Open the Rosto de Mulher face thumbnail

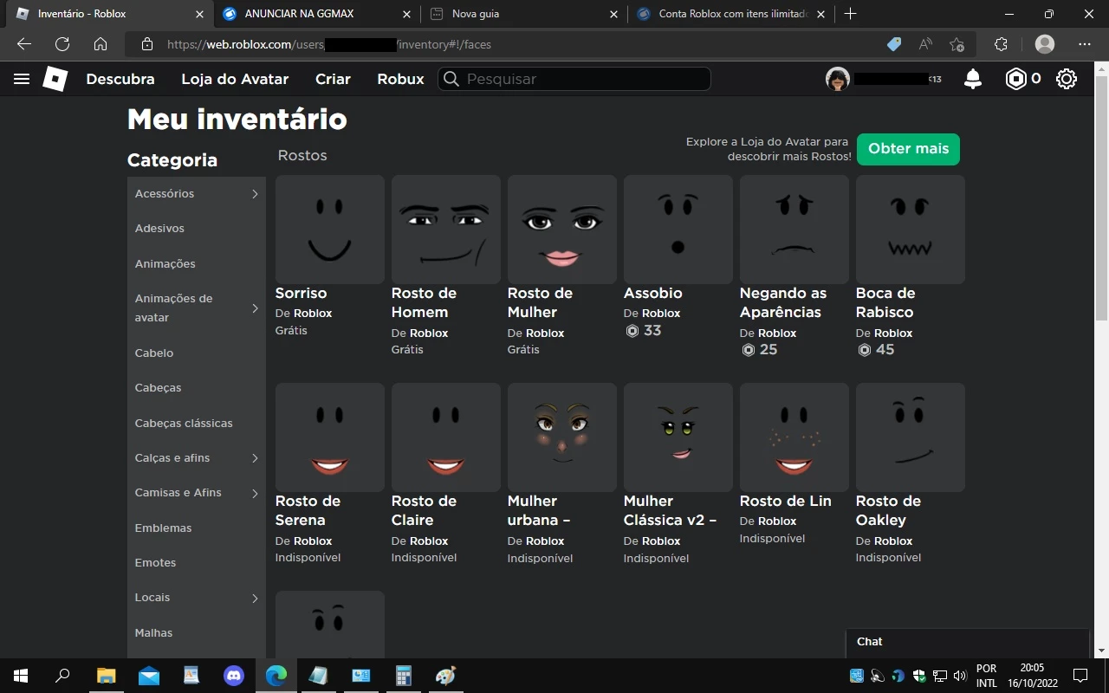(562, 230)
